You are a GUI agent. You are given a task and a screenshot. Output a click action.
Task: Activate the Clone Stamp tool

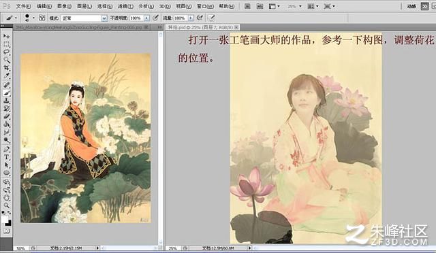(6, 101)
